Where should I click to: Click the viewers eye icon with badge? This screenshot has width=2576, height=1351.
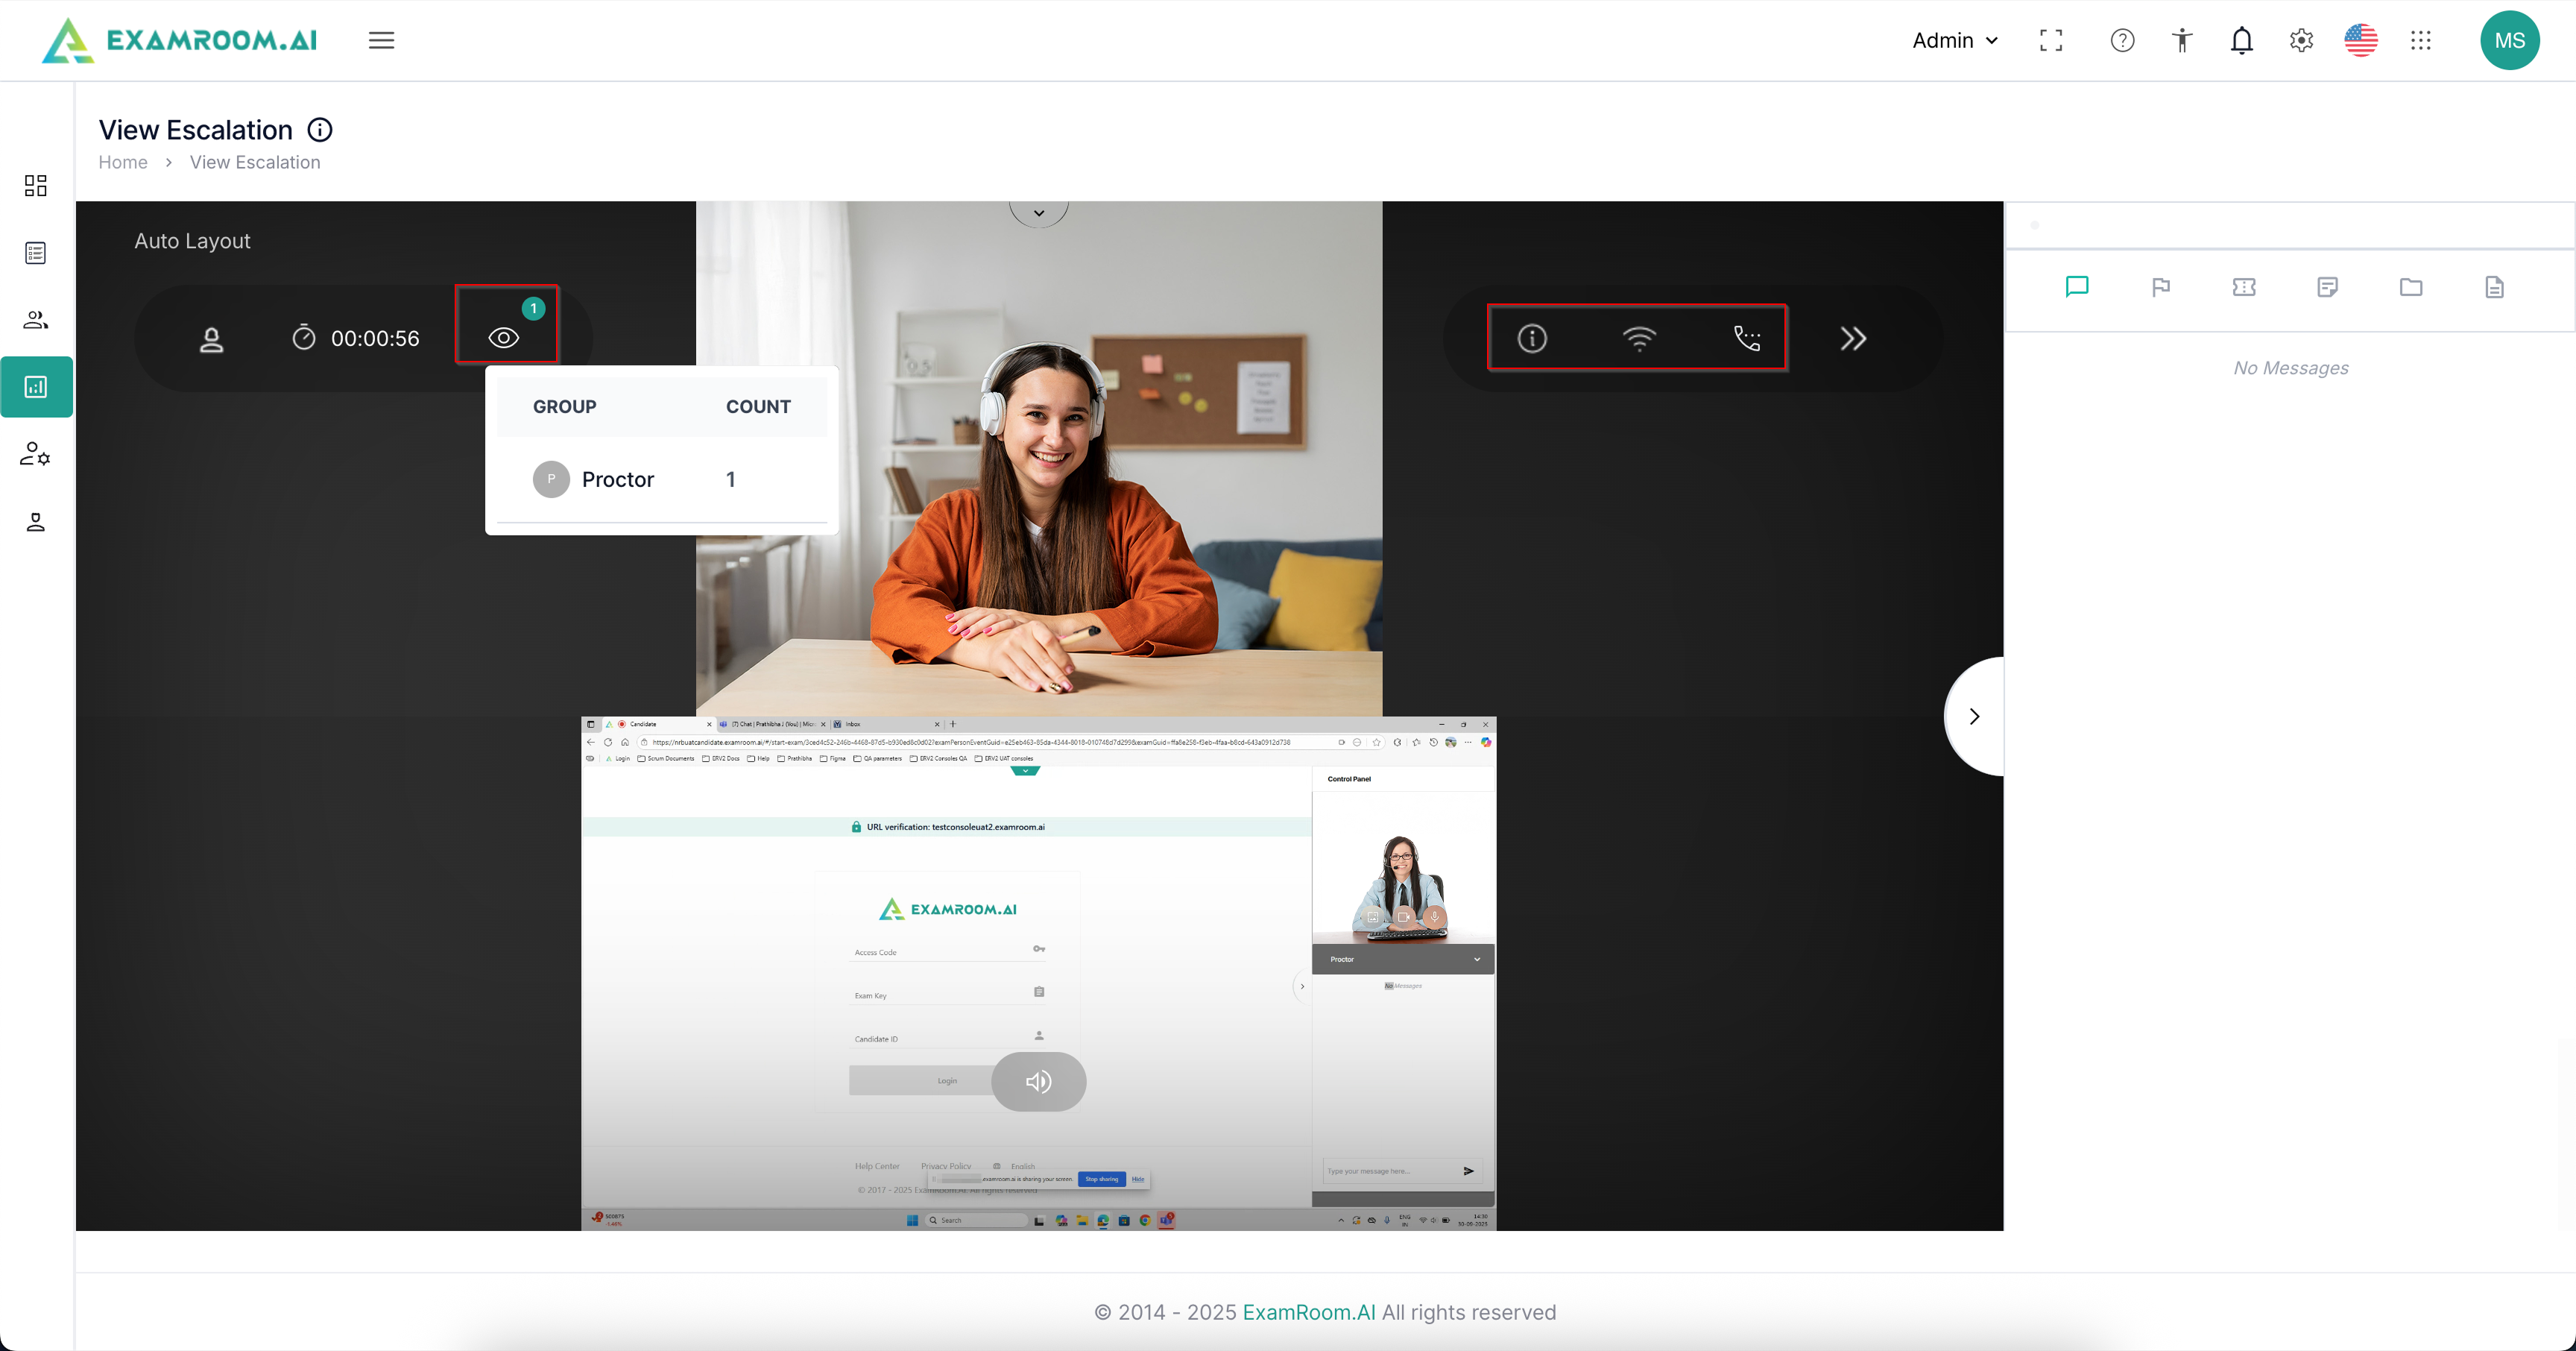[x=504, y=338]
